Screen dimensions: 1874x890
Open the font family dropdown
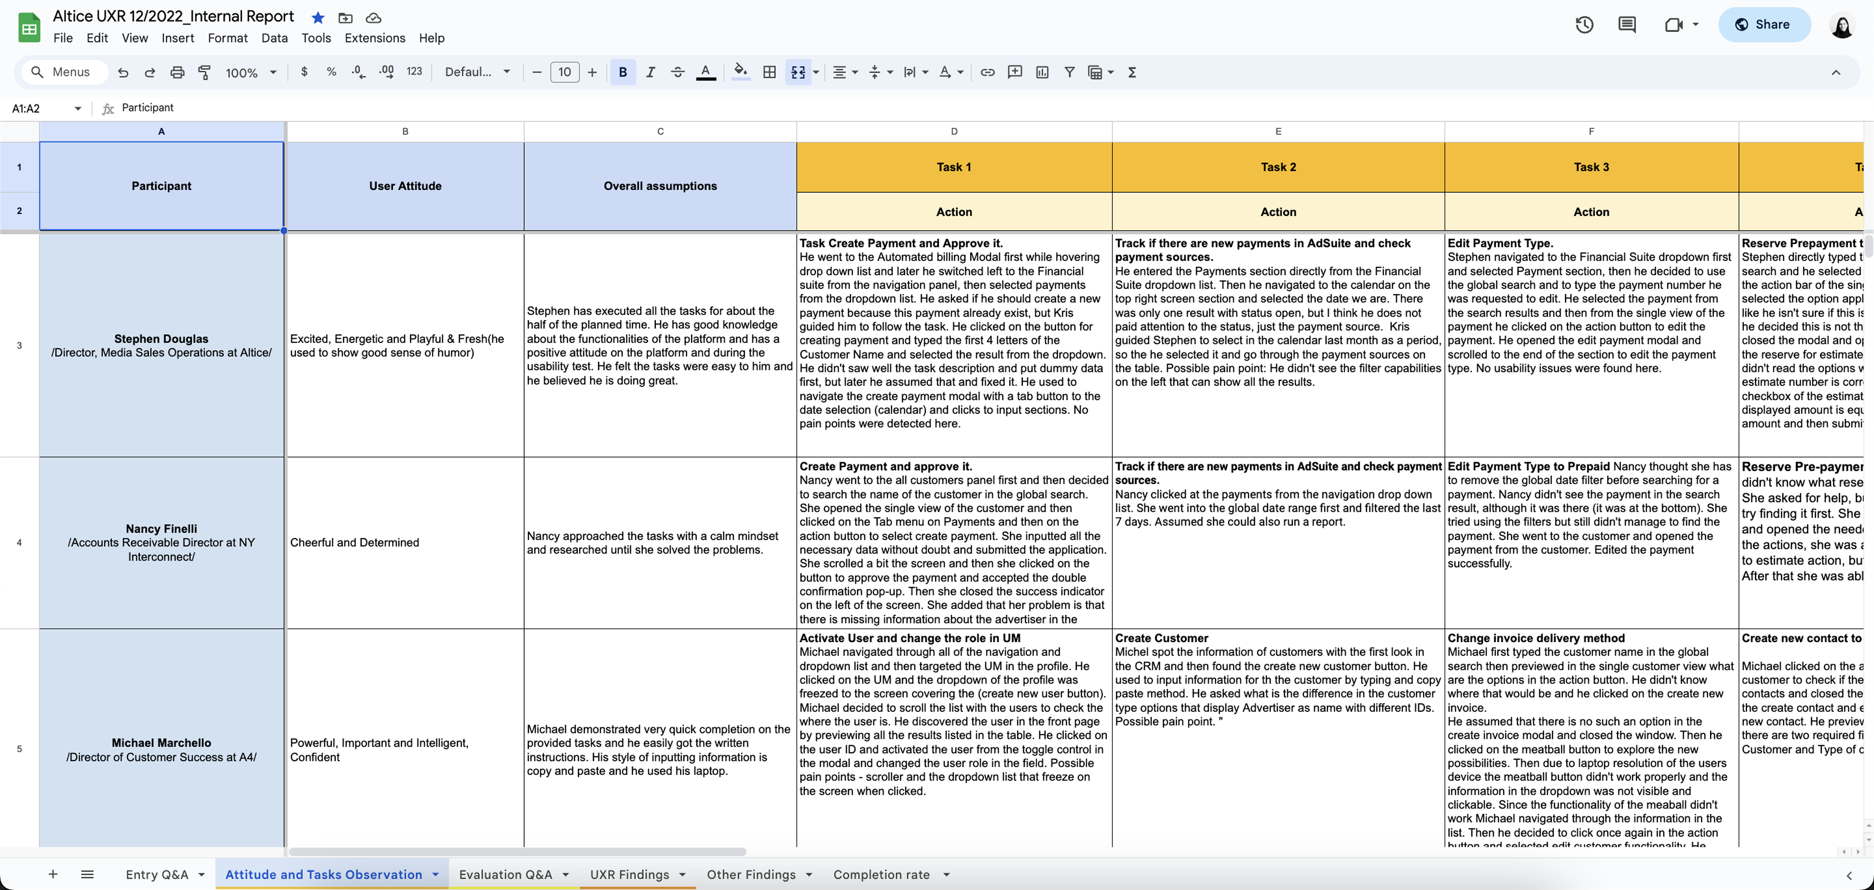pos(477,71)
